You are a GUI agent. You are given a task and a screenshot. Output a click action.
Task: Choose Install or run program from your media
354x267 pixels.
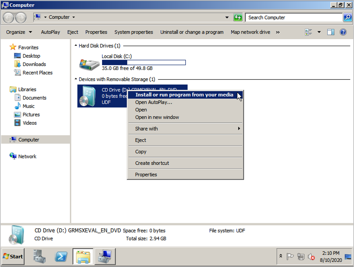point(186,95)
